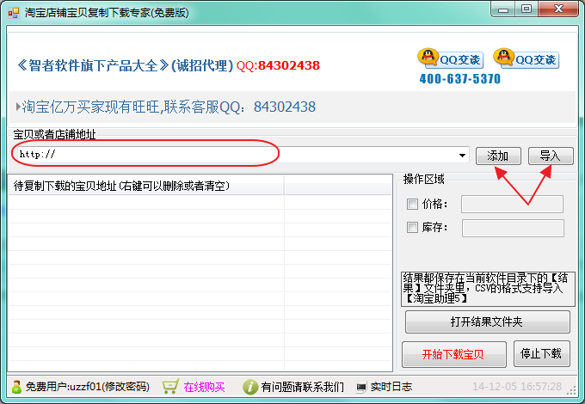
Task: Click the phone number 400-637-5370
Action: [460, 78]
